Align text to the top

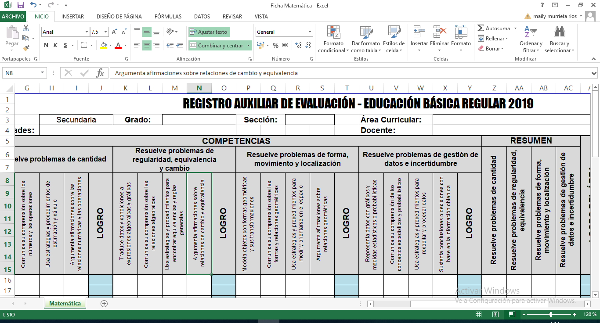pyautogui.click(x=137, y=32)
